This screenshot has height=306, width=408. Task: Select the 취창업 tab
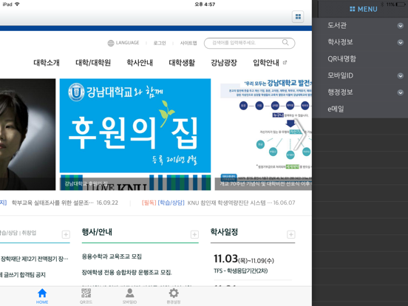tap(29, 233)
